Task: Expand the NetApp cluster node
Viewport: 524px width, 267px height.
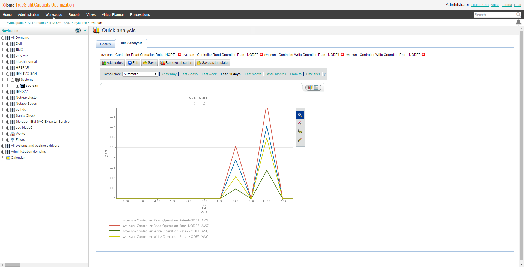Action: tap(8, 98)
